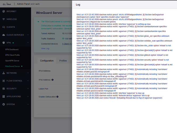Click the INTERNET globe icon in sidebar

coord(4,11)
